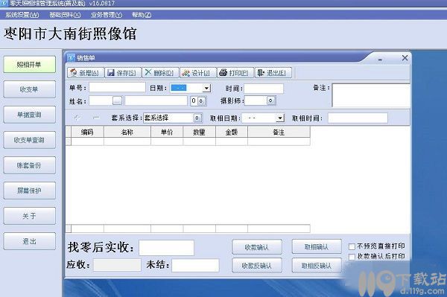Image resolution: width=447 pixels, height=297 pixels.
Task: Open 业务管理 menu
Action: click(x=107, y=15)
